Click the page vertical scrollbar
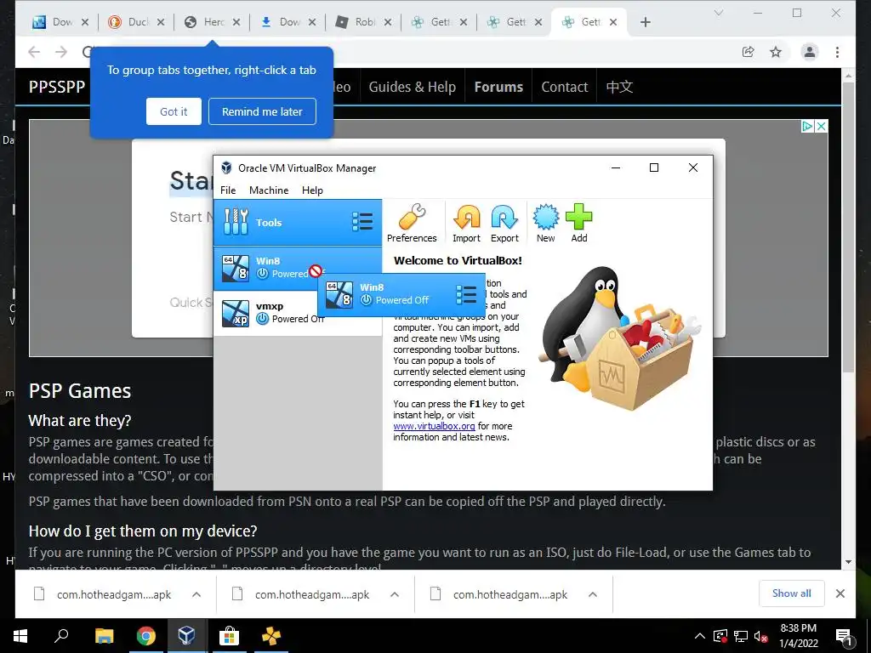This screenshot has height=653, width=871. (848, 228)
